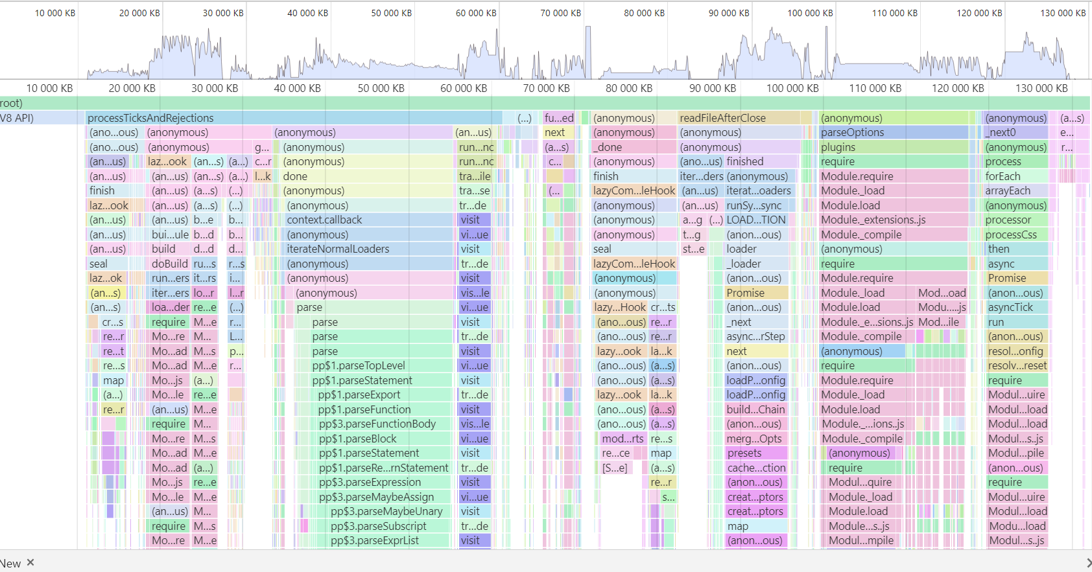Screen dimensions: 1092x572
Task: Select the pp$3.parseMaybeUnary frame
Action: (x=389, y=511)
